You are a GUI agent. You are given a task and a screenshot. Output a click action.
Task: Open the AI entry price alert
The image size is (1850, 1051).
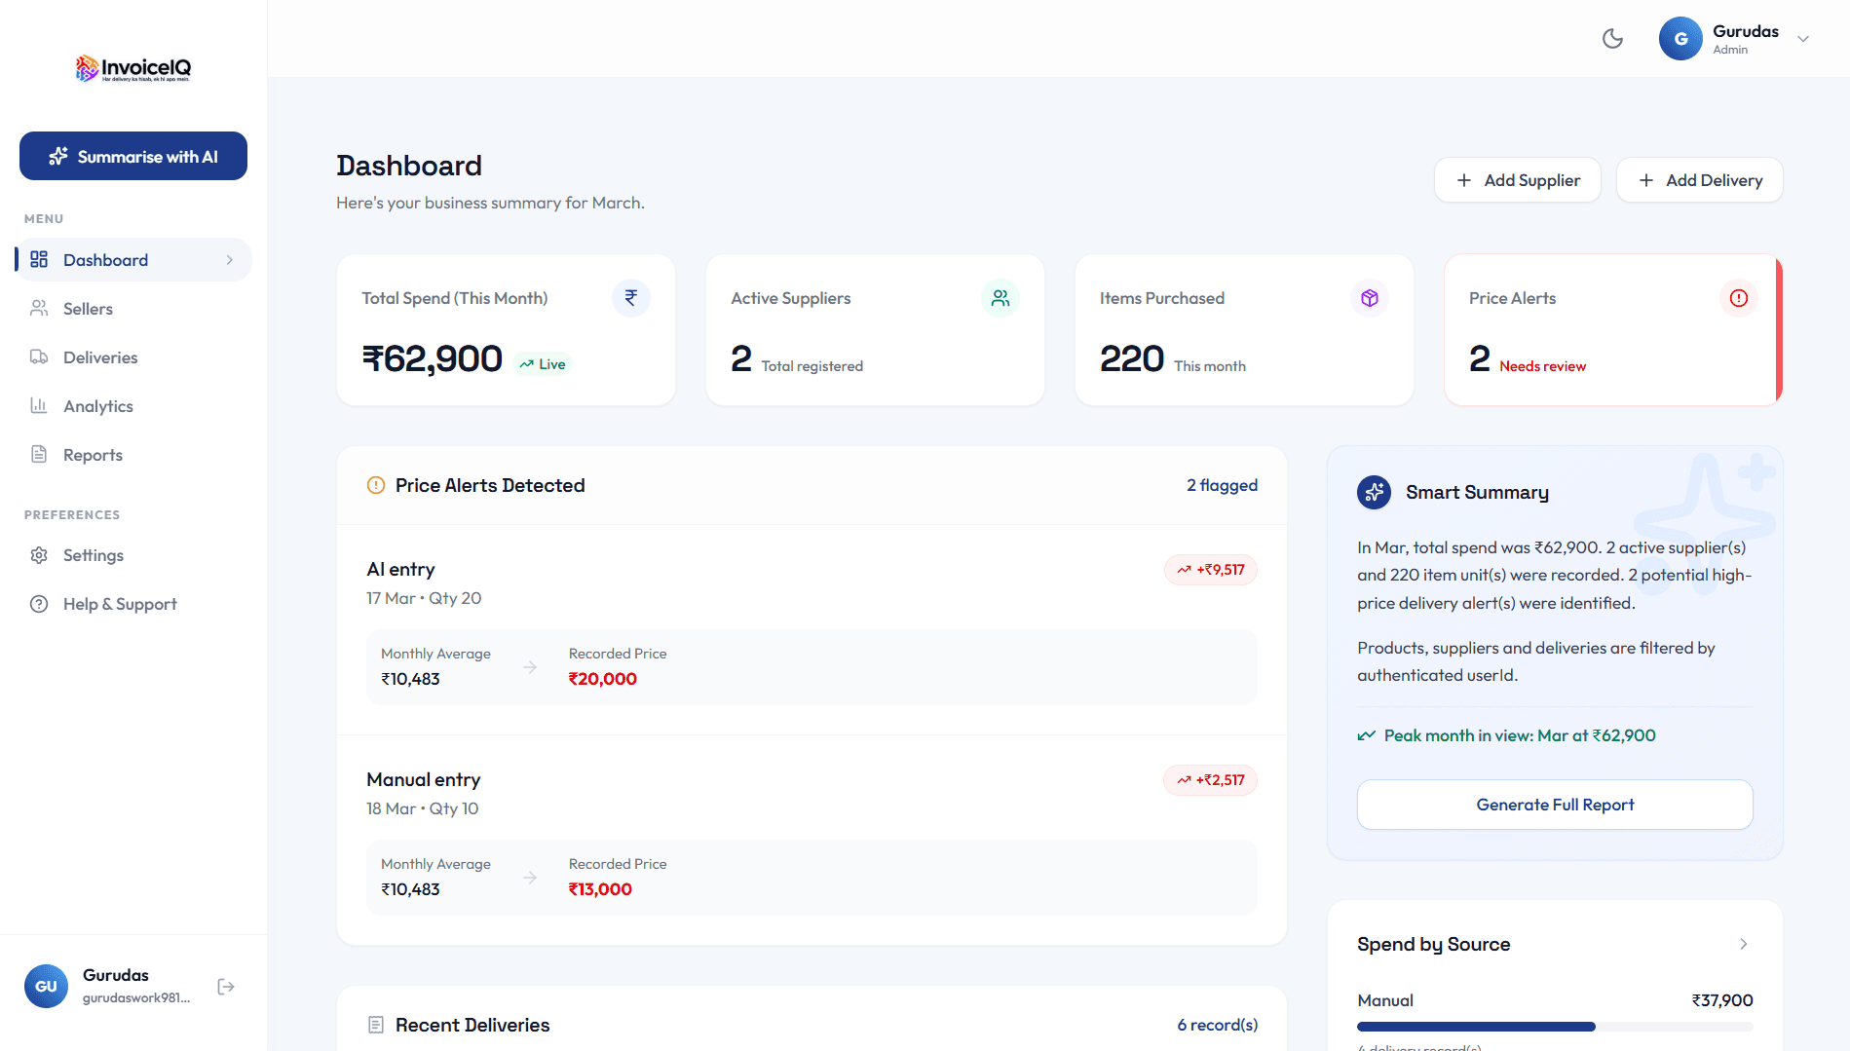click(x=400, y=570)
